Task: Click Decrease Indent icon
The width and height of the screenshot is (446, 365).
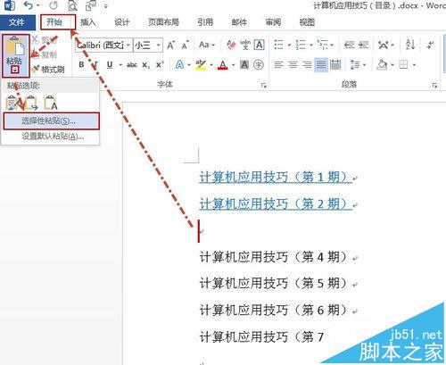Action: 350,45
